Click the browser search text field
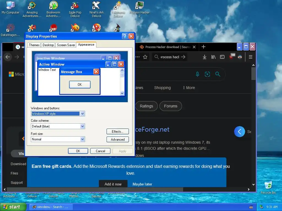 (x=170, y=57)
